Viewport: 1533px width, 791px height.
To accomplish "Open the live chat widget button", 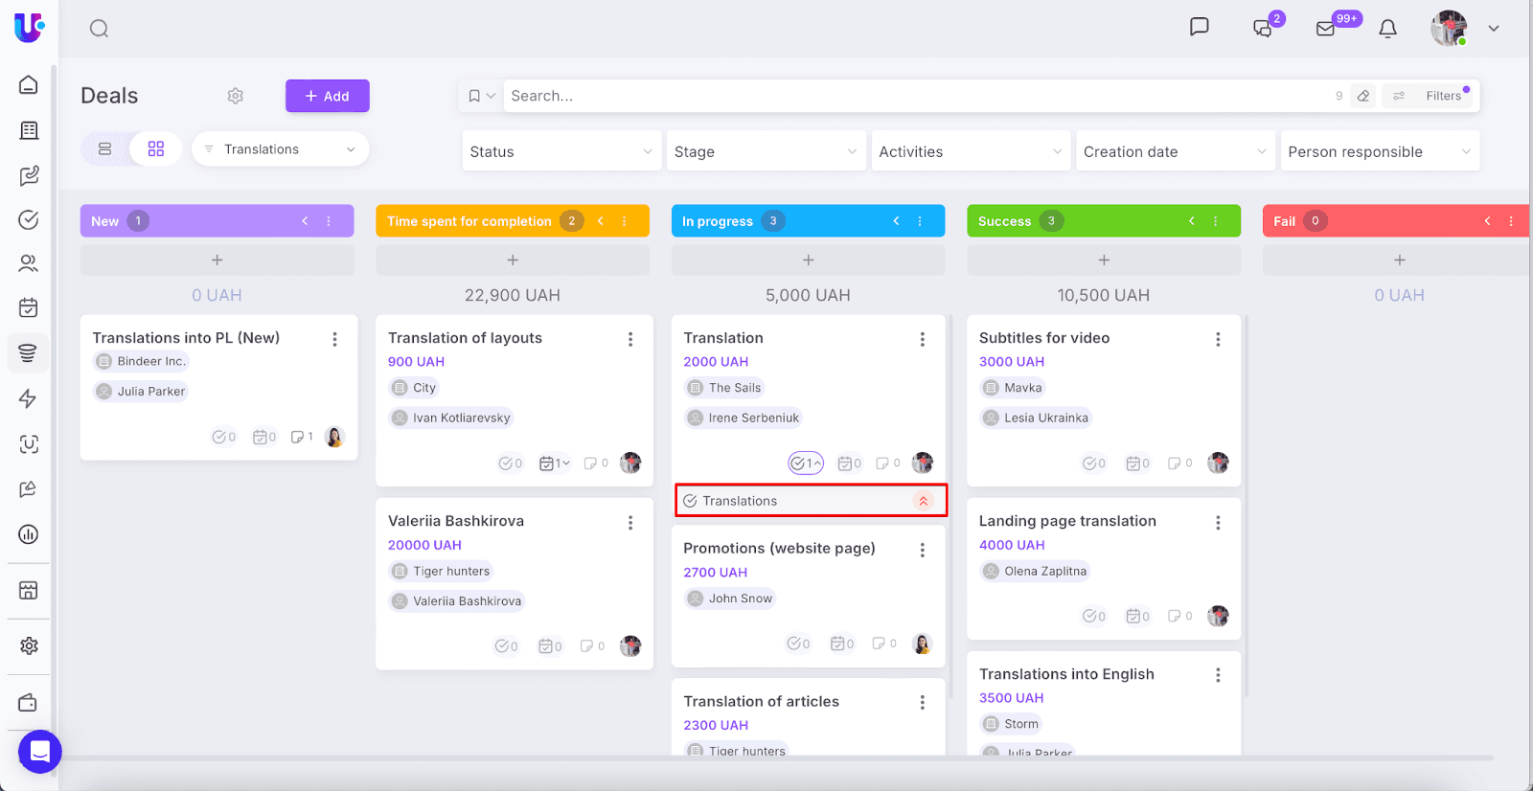I will pyautogui.click(x=39, y=752).
